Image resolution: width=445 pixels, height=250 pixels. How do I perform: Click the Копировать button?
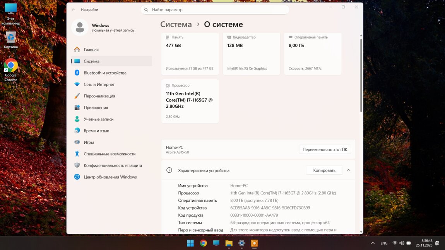point(324,170)
